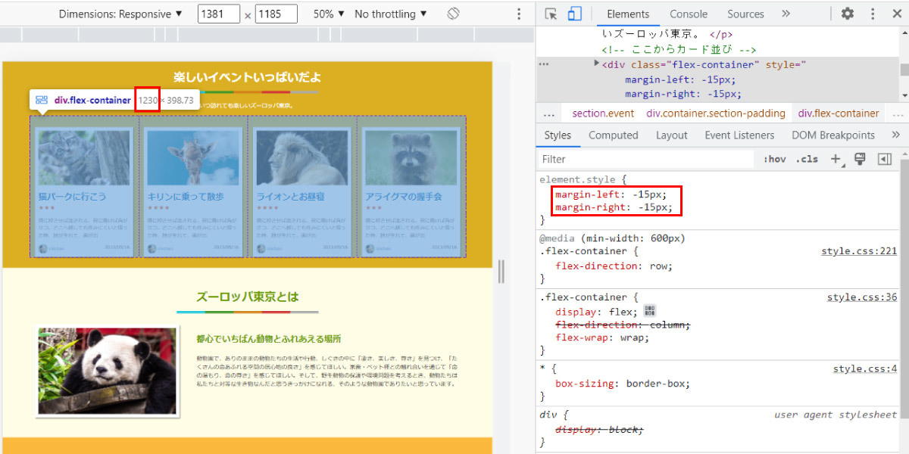Open the Dimensions: Responsive dropdown

coord(120,14)
